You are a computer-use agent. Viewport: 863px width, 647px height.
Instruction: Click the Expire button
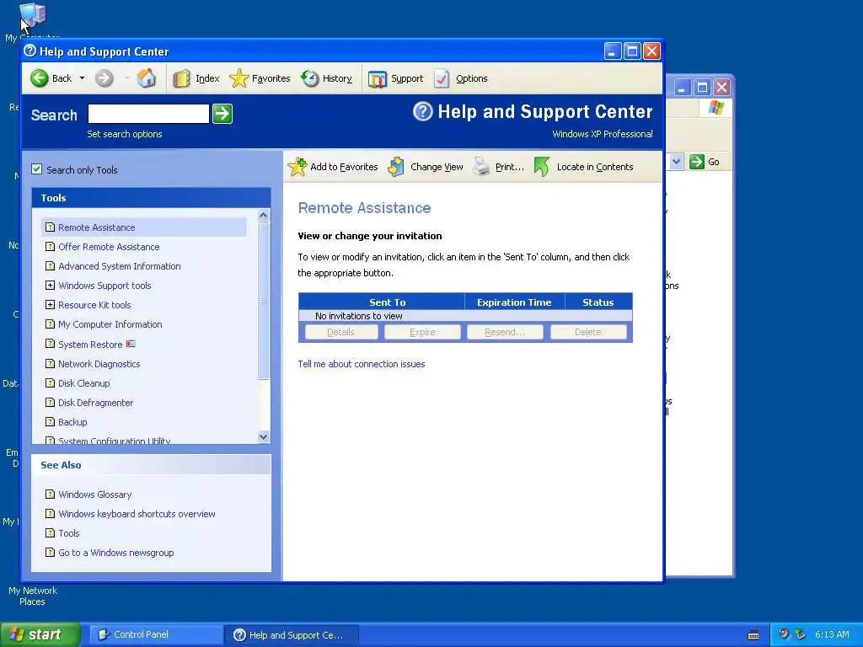(423, 332)
